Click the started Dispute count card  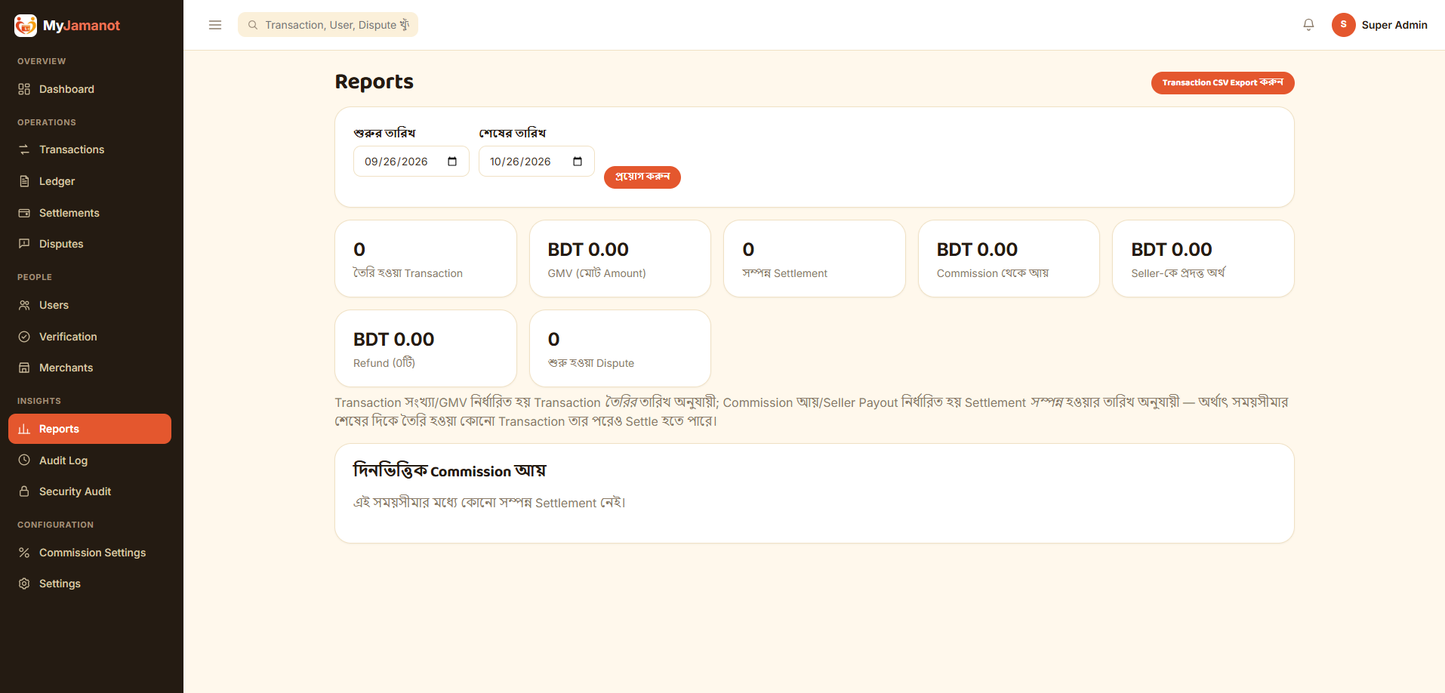pos(620,349)
